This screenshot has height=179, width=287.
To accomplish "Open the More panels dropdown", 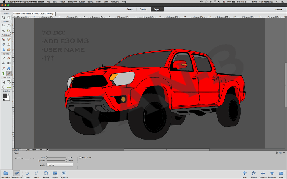I will [281, 174].
